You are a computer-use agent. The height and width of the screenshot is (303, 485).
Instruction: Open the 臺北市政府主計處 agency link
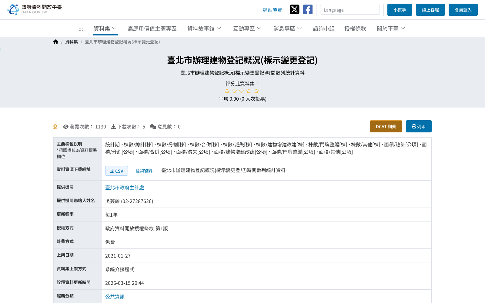click(x=125, y=188)
